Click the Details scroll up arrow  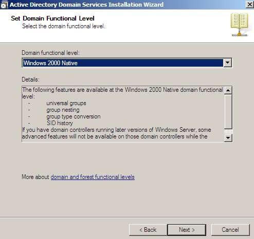pyautogui.click(x=228, y=90)
